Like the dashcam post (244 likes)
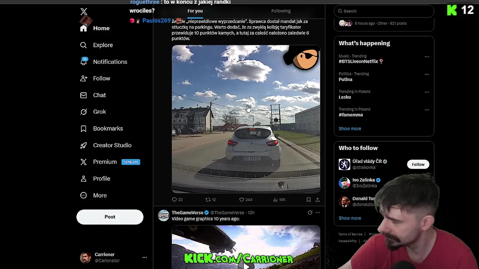The height and width of the screenshot is (269, 479). click(245, 200)
